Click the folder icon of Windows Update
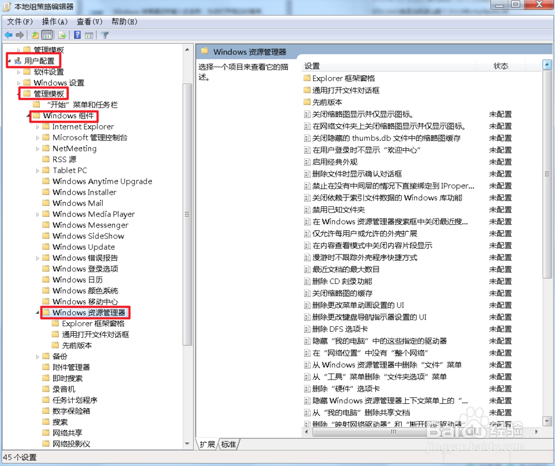This screenshot has height=466, width=555. point(46,247)
